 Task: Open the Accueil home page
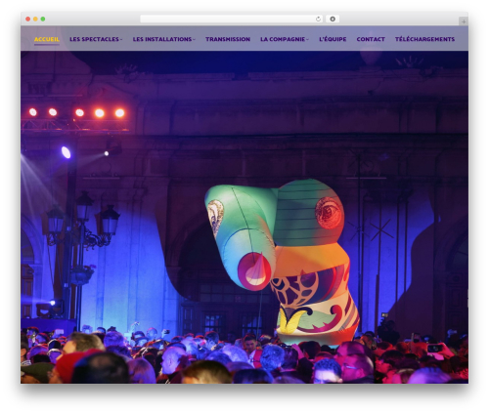[47, 39]
